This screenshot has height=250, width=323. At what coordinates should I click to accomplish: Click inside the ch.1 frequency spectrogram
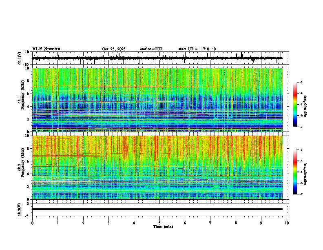(x=157, y=100)
